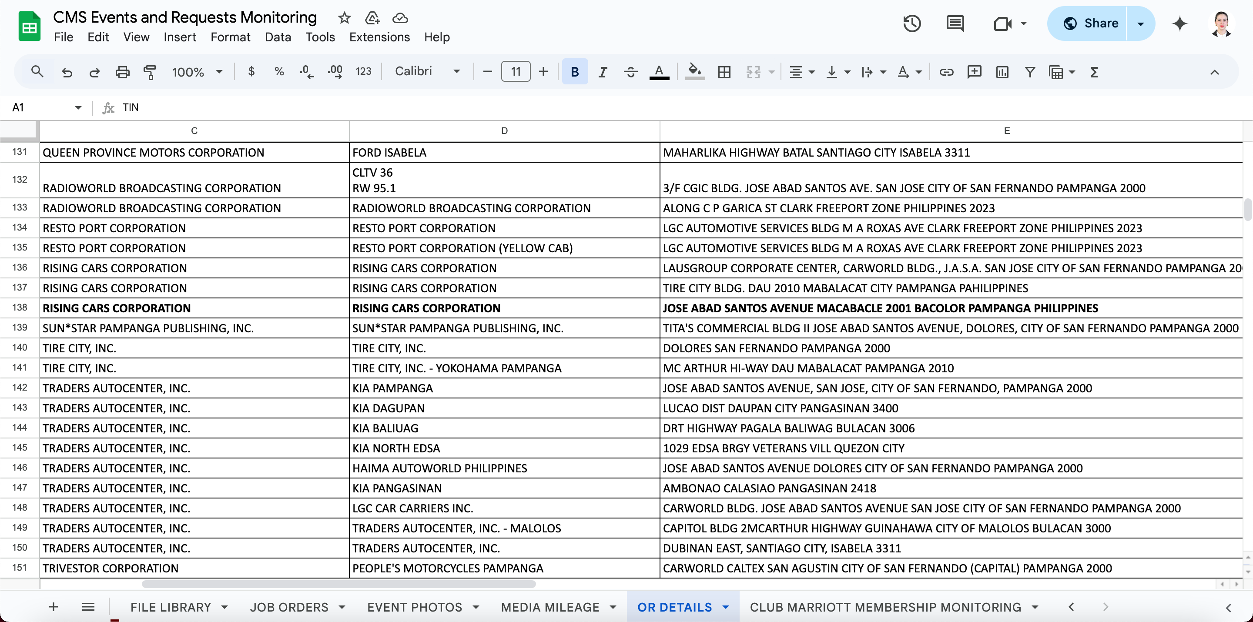Open the comments history icon
The image size is (1253, 622).
(x=955, y=23)
